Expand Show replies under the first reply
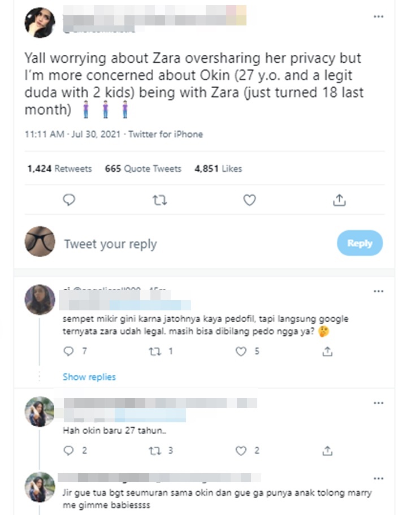This screenshot has width=407, height=515. pos(89,376)
